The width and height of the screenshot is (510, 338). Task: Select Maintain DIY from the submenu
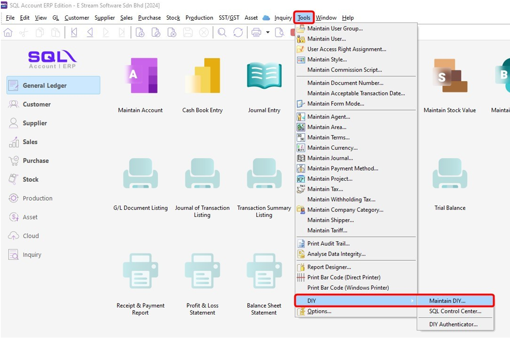tap(455, 301)
